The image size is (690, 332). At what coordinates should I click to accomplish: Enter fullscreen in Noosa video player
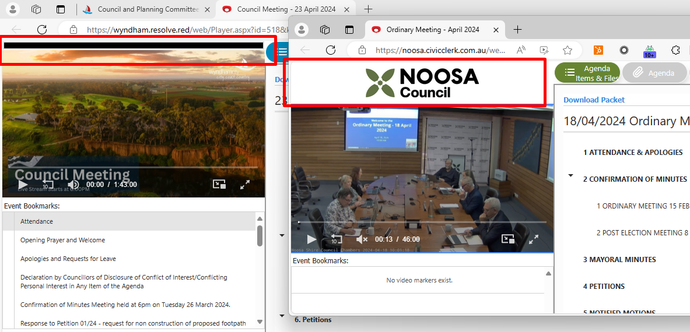pos(534,239)
